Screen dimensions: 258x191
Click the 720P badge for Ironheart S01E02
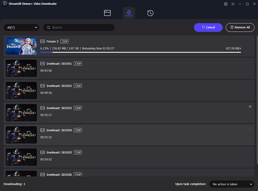click(x=78, y=86)
